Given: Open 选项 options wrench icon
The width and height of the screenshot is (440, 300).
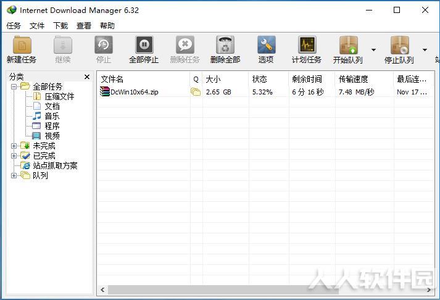Looking at the screenshot, I should click(267, 44).
